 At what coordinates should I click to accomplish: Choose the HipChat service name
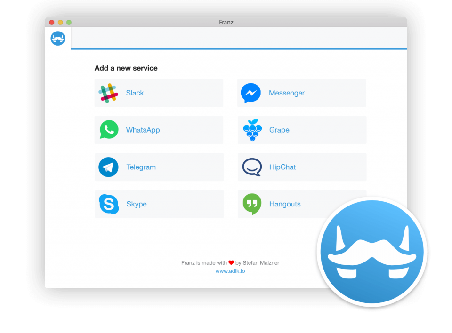point(282,167)
